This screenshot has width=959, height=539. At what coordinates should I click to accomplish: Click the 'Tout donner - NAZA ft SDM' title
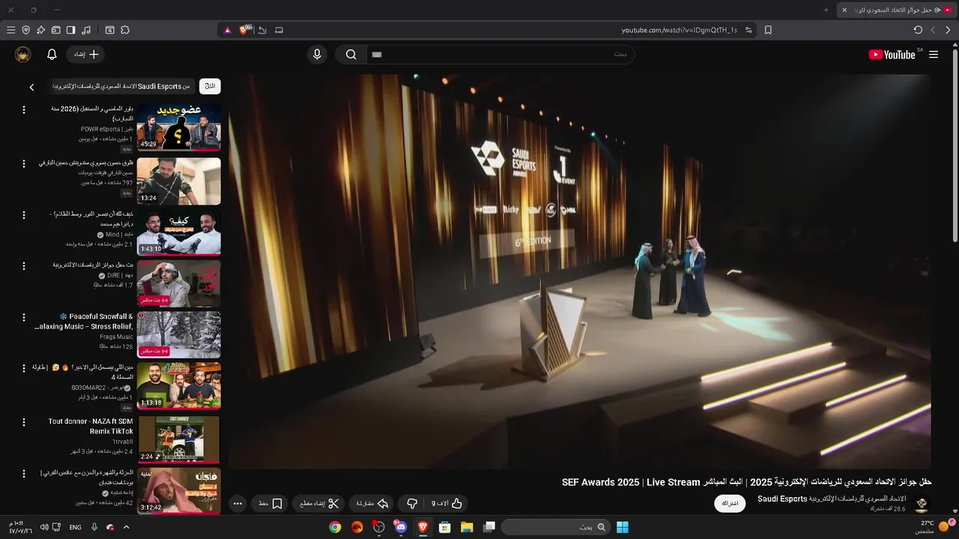[89, 426]
